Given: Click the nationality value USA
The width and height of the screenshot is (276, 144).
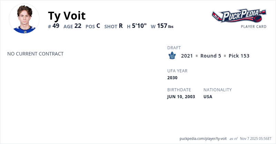Looking at the screenshot, I should (x=208, y=97).
